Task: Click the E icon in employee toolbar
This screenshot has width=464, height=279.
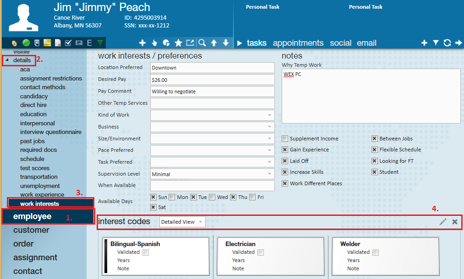Action: (x=89, y=43)
